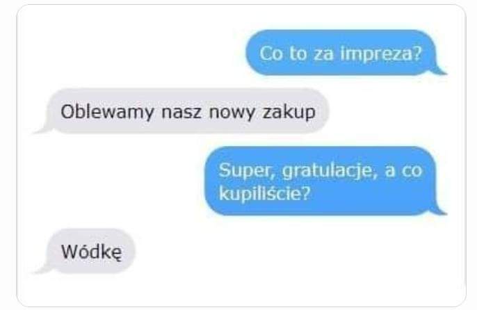This screenshot has height=310, width=477.
Task: Click the word "gratulacje" in blue bubble
Action: (x=328, y=171)
